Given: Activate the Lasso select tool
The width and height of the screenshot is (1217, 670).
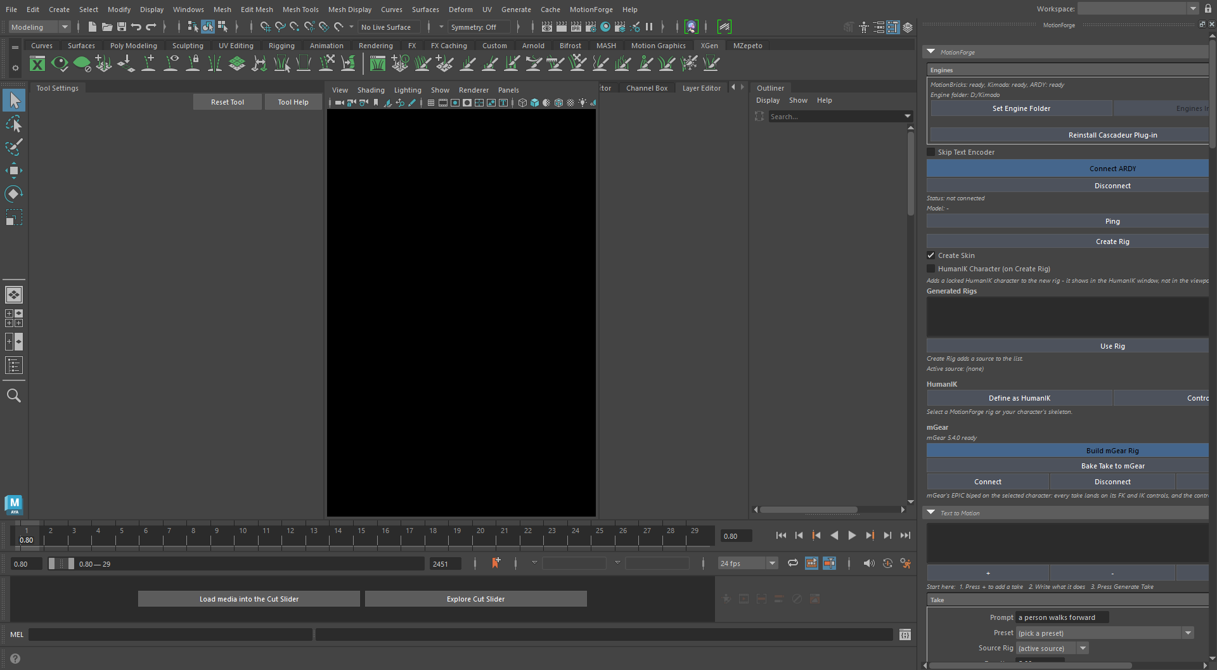Looking at the screenshot, I should click(x=14, y=124).
